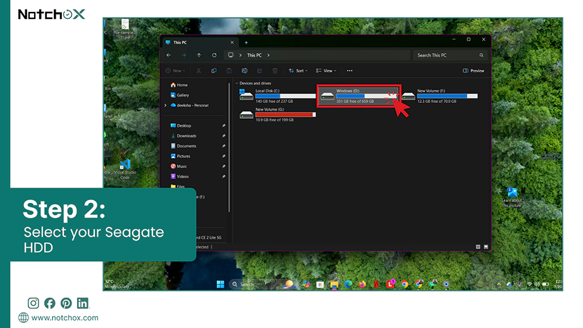Viewport: 583px width, 328px height.
Task: Add a new tab with plus button
Action: (246, 42)
